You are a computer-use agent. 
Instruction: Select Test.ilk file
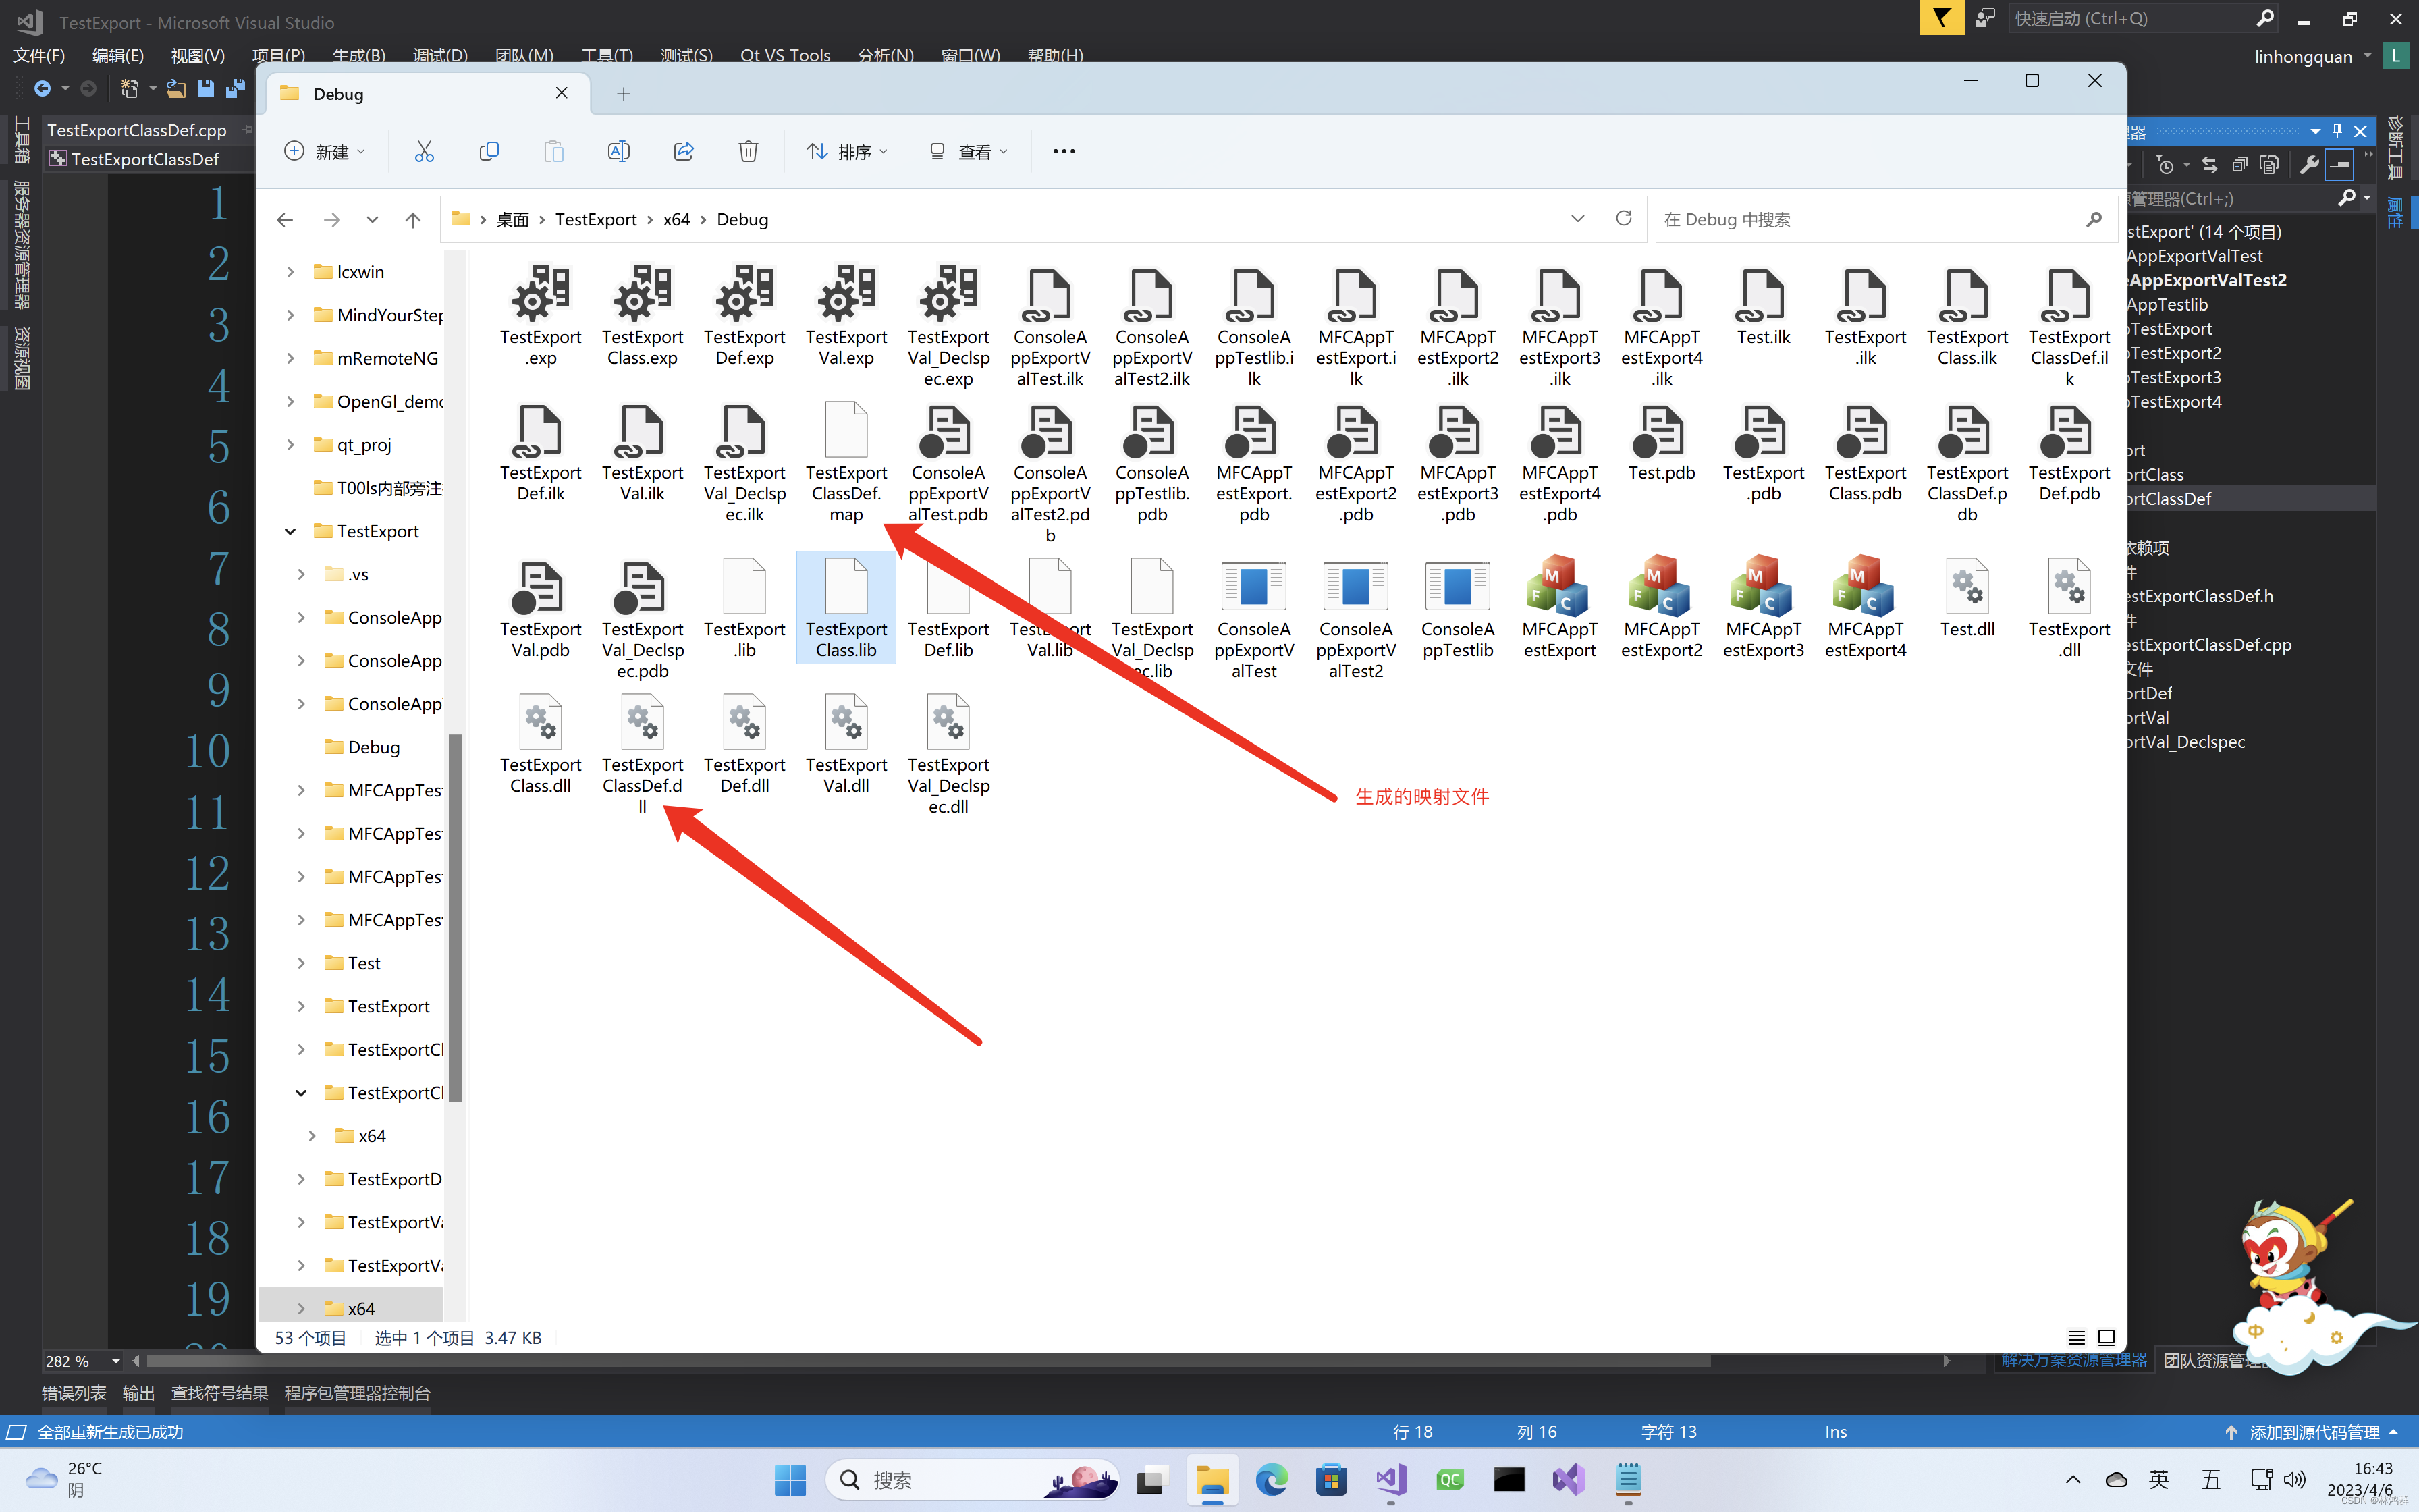point(1763,306)
